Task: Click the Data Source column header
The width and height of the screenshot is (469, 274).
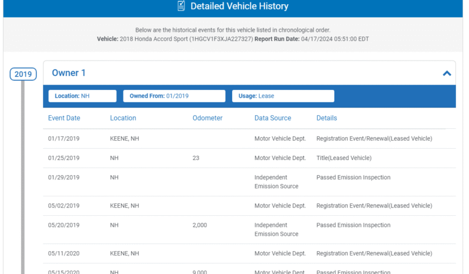Action: (x=273, y=118)
